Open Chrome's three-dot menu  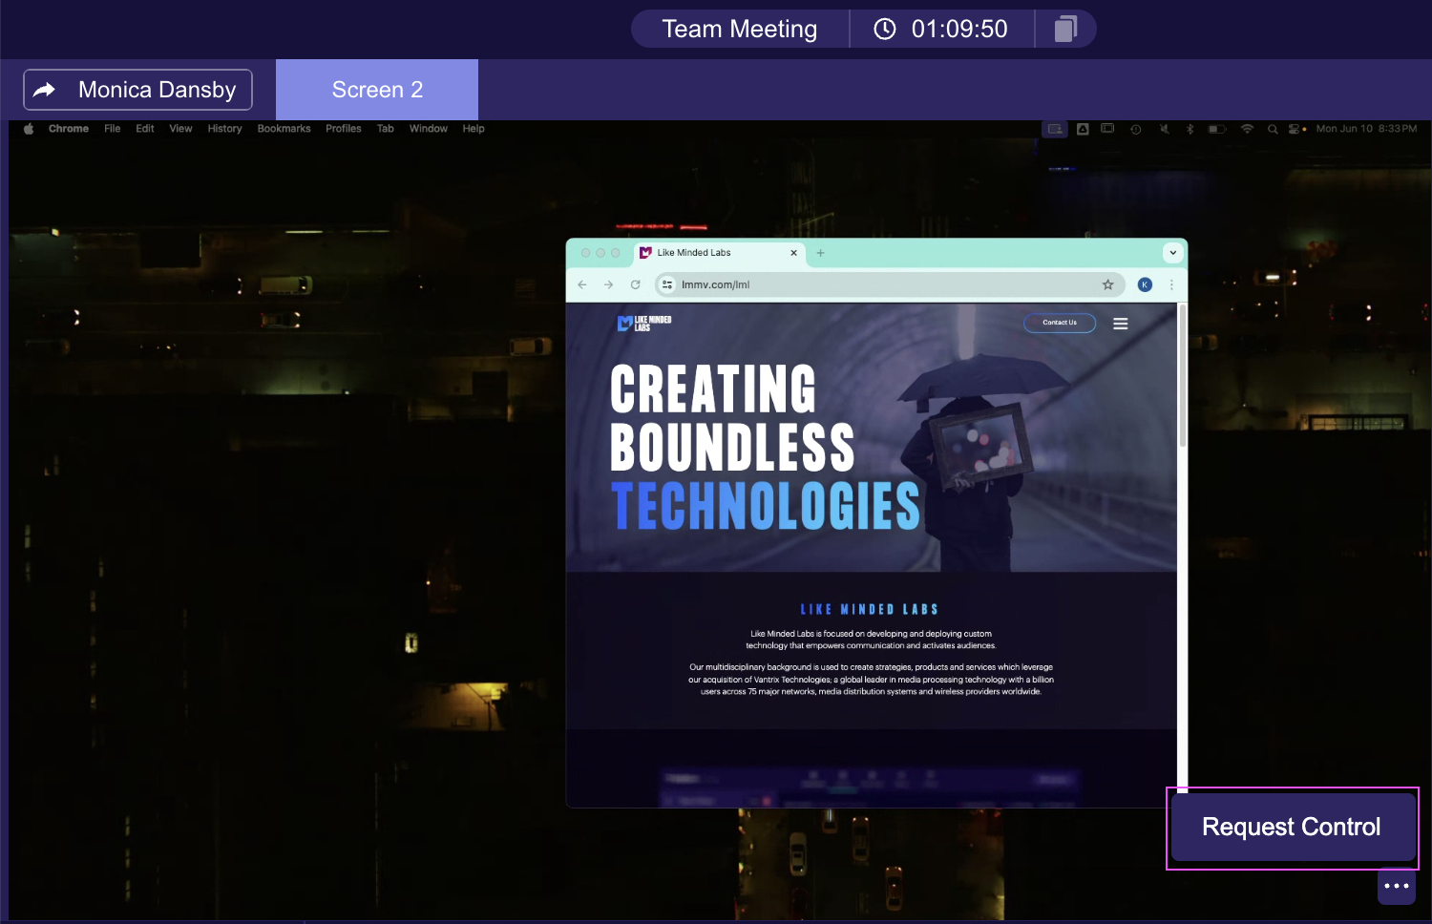1171,284
